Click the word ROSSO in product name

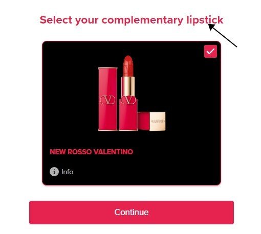tap(80, 152)
